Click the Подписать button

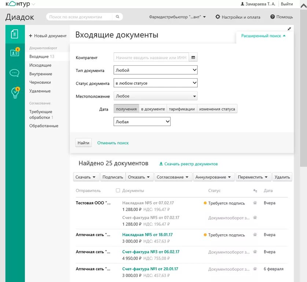click(x=113, y=177)
